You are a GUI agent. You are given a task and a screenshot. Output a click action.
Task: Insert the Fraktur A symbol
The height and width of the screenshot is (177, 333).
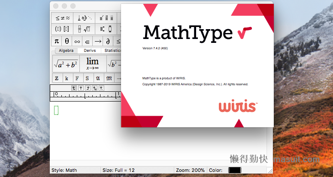pyautogui.click(x=98, y=78)
